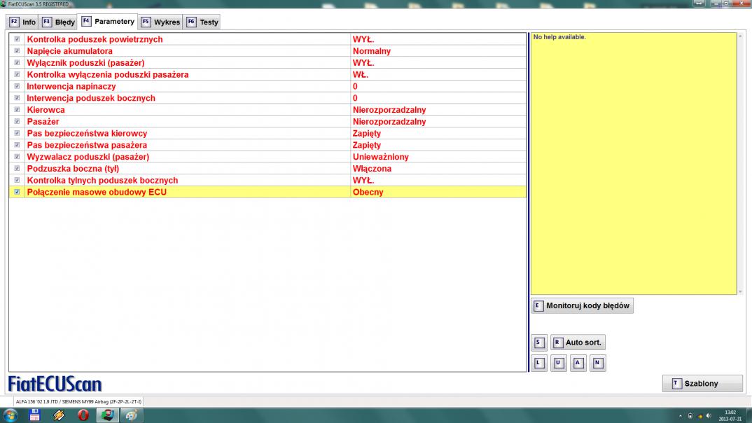The width and height of the screenshot is (752, 423).
Task: Click the battery power tray icon
Action: (690, 416)
